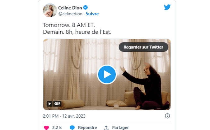210x130 pixels.
Task: Open the 2:01 PM 12 avr. 2023 timestamp
Action: tap(64, 116)
